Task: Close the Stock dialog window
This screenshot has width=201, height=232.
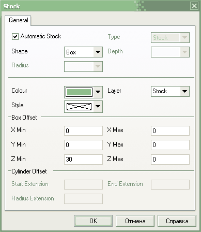Action: pyautogui.click(x=194, y=6)
